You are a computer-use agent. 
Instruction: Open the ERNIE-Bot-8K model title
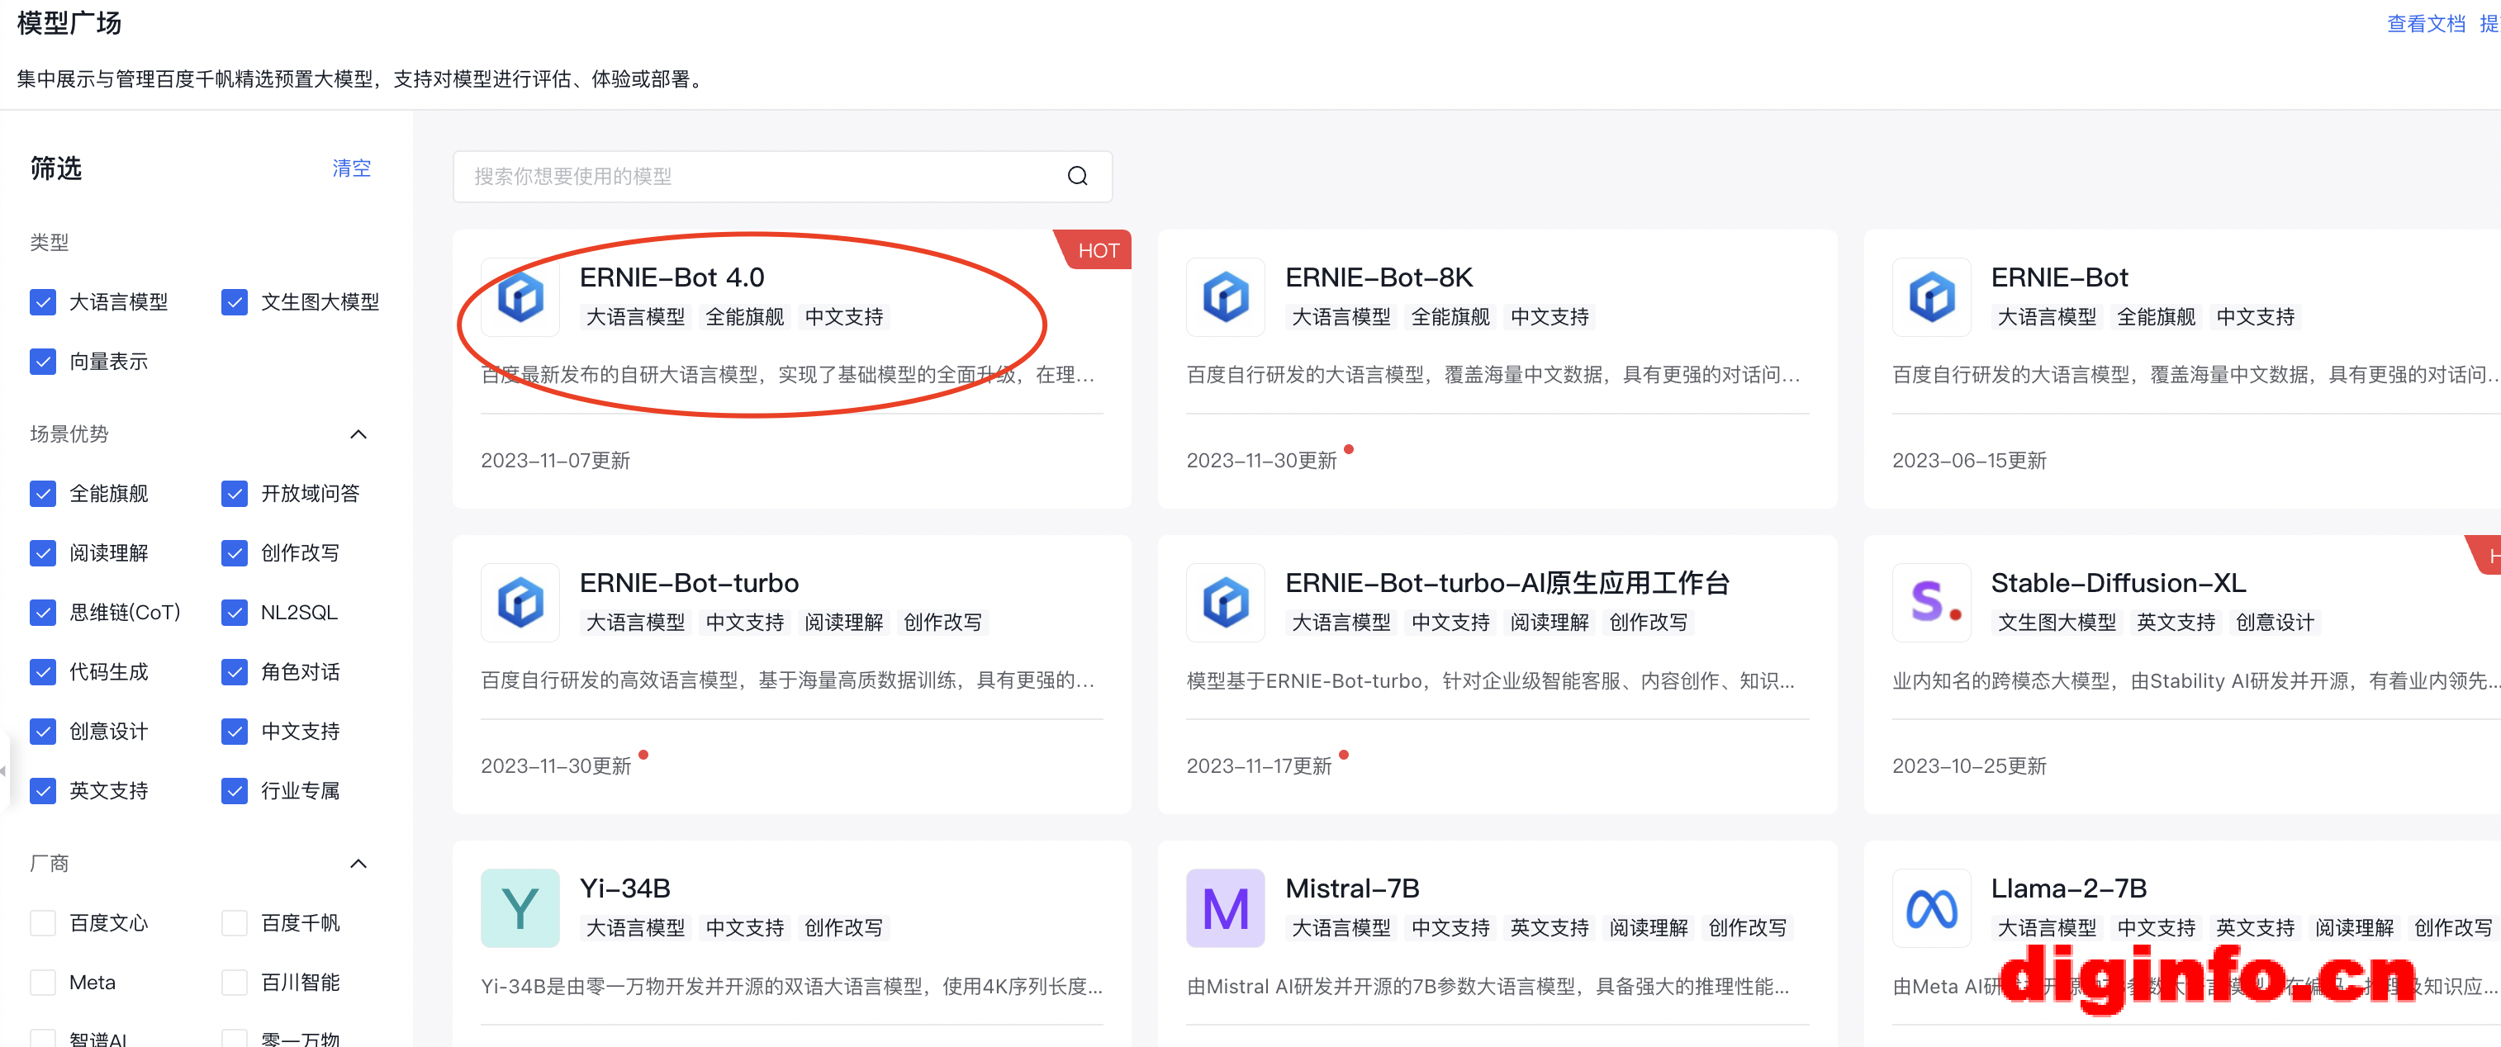(x=1379, y=277)
